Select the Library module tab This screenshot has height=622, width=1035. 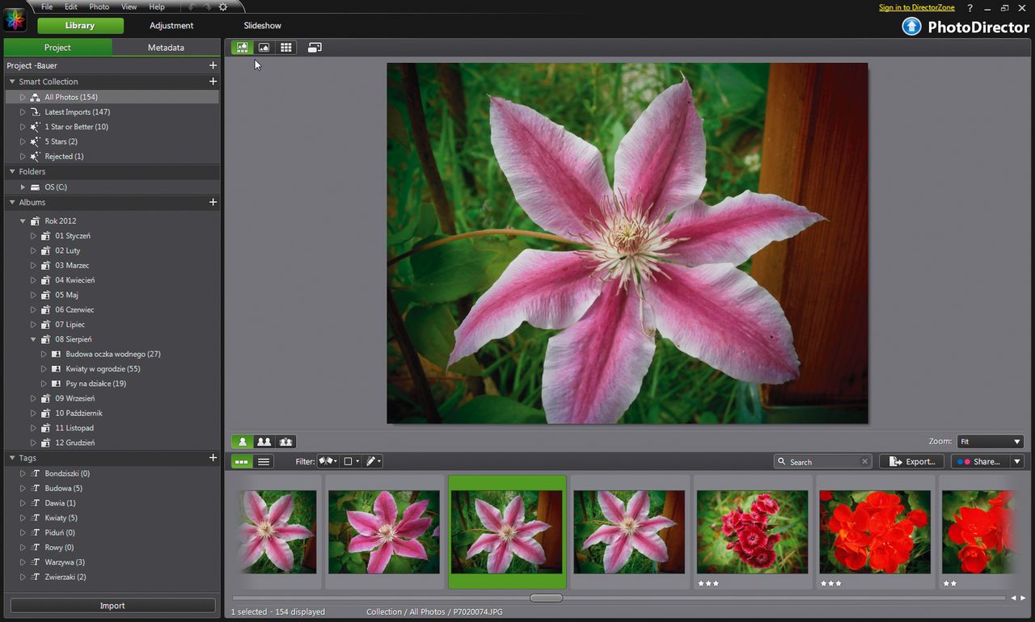coord(80,26)
